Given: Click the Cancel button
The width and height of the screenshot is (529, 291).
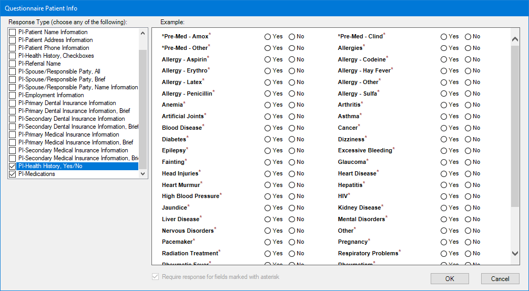Looking at the screenshot, I should [x=500, y=279].
